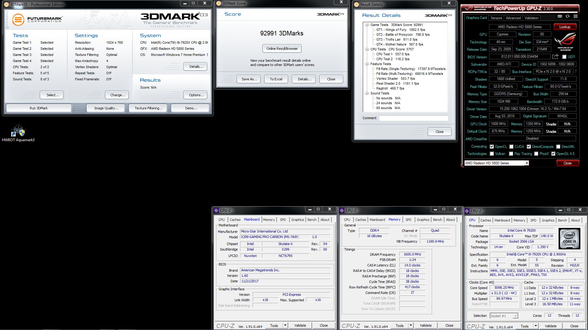Image resolution: width=588 pixels, height=330 pixels.
Task: Click the Futuremark orange logo icon
Action: click(x=18, y=20)
